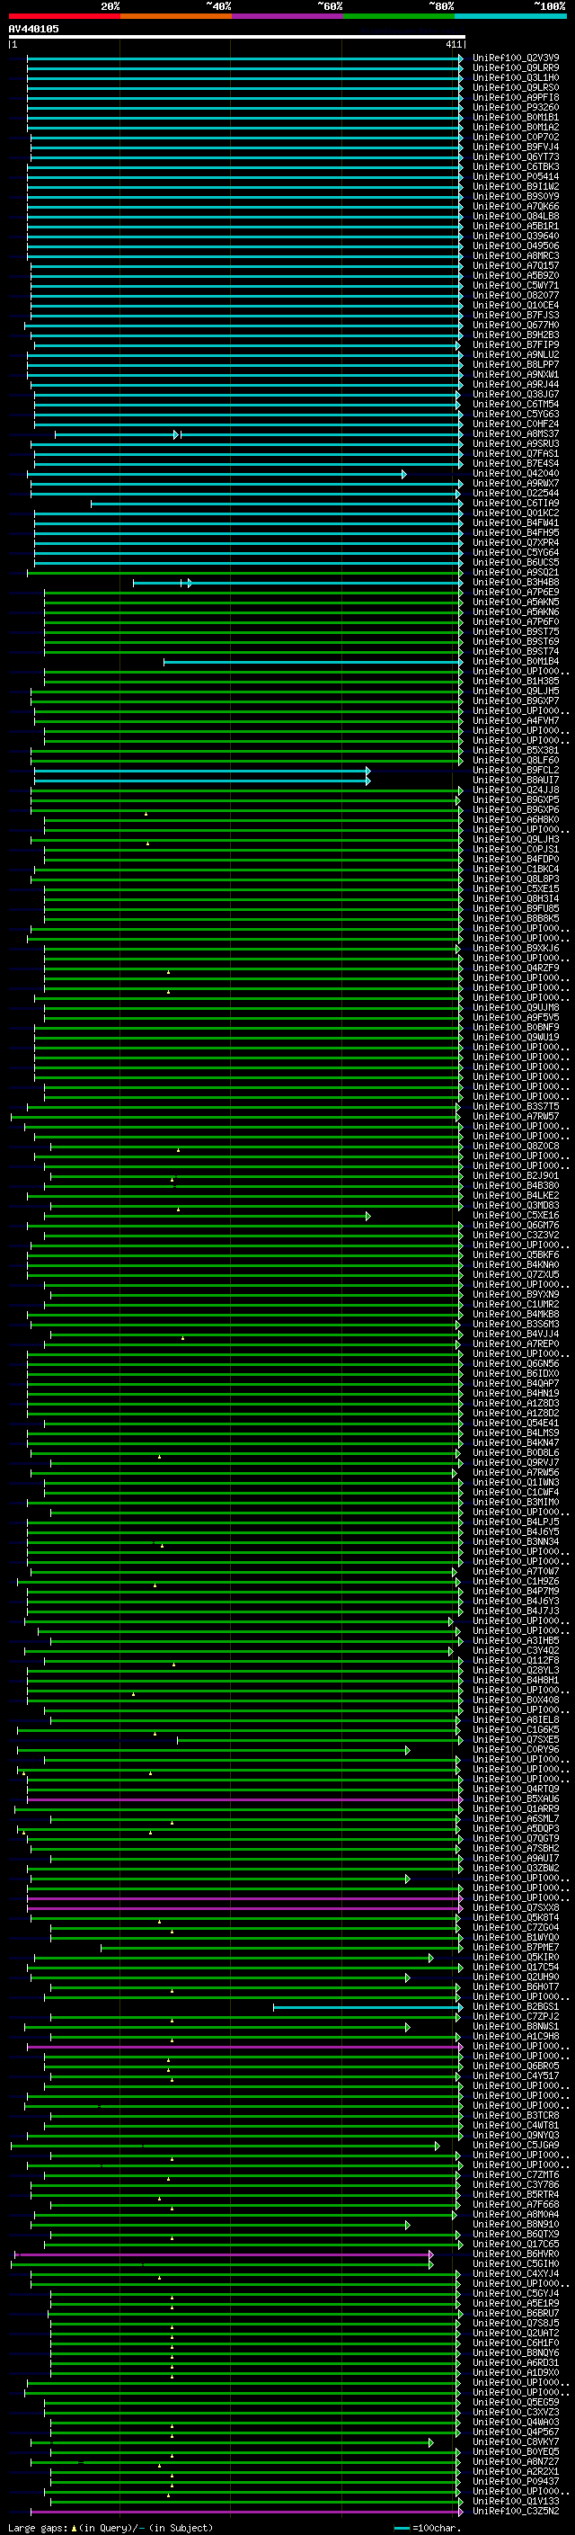The height and width of the screenshot is (2535, 575).
Task: Open hit UniRef100_P93260
Action: (x=516, y=107)
